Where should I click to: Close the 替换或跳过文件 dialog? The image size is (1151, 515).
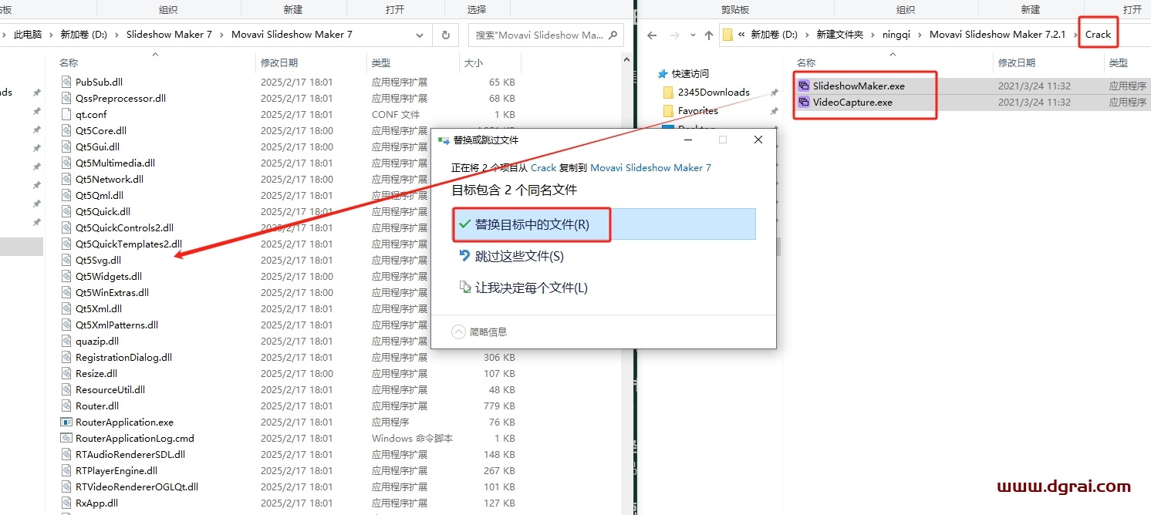click(758, 140)
